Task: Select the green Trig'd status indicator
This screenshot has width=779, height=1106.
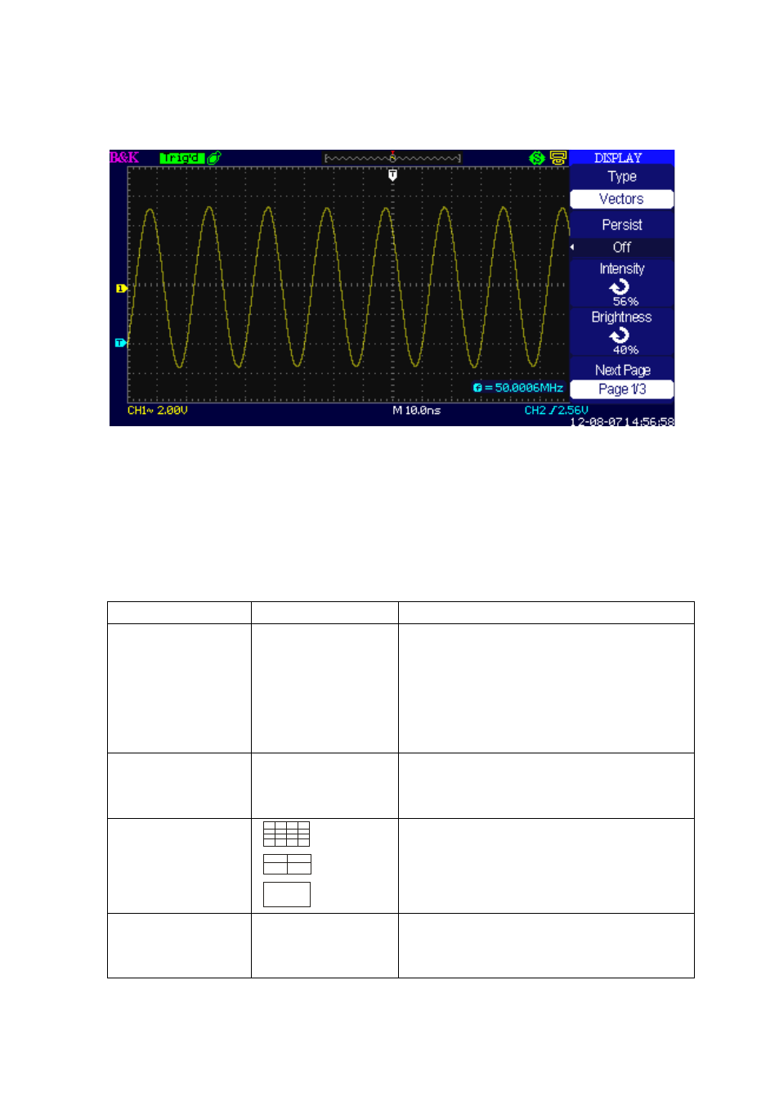Action: point(181,158)
